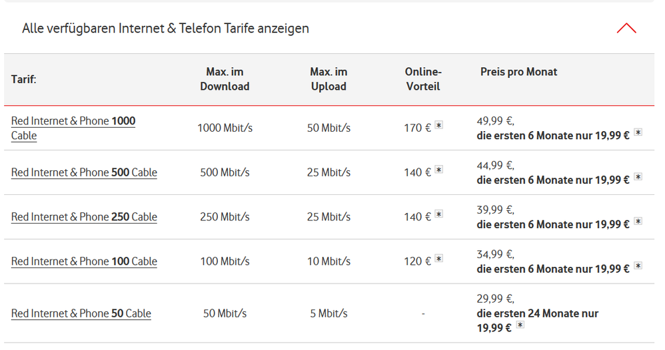This screenshot has width=665, height=350.
Task: Click price footnote asterisk for 250 Cable tariff
Action: (x=638, y=221)
